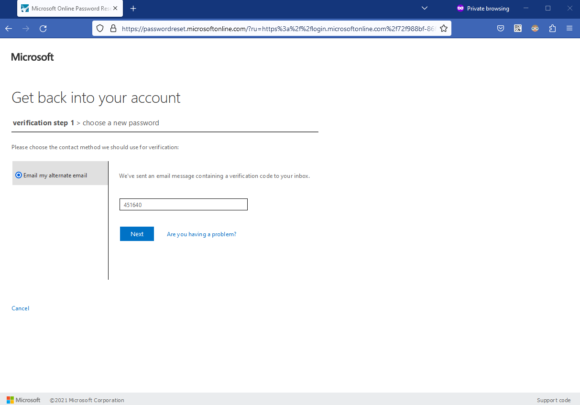Image resolution: width=580 pixels, height=405 pixels.
Task: Click the Microsoft logo in the footer
Action: pyautogui.click(x=23, y=400)
